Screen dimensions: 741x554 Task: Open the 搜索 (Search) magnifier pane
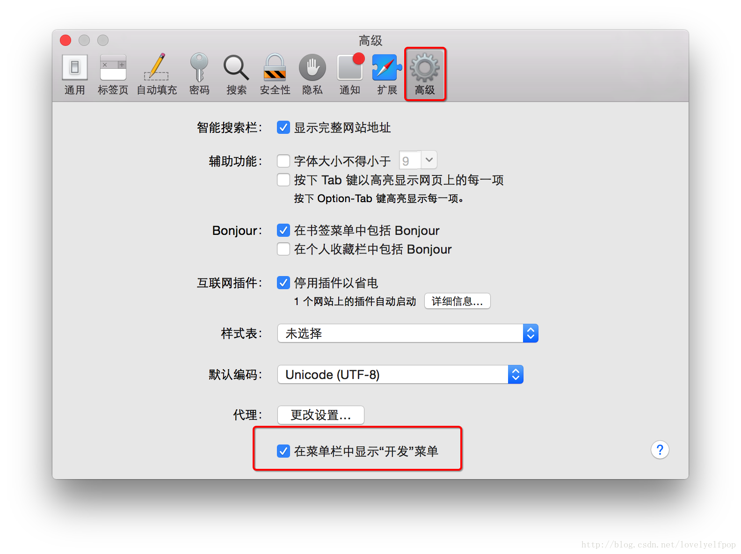(236, 75)
